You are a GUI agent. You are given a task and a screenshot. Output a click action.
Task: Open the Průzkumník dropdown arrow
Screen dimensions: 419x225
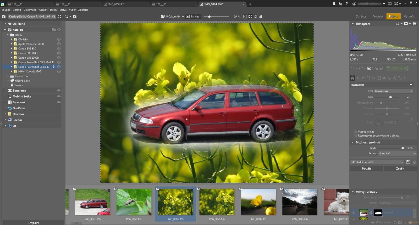pos(183,16)
